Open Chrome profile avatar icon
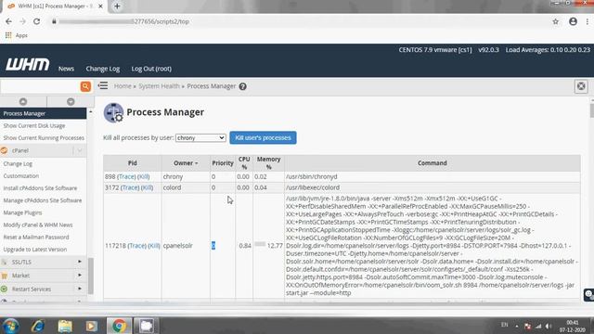Image resolution: width=594 pixels, height=334 pixels. 573,21
